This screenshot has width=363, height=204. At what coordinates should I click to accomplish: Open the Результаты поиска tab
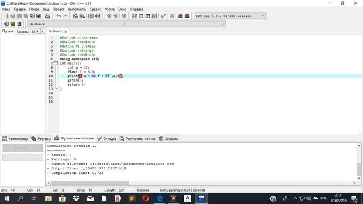coord(137,139)
